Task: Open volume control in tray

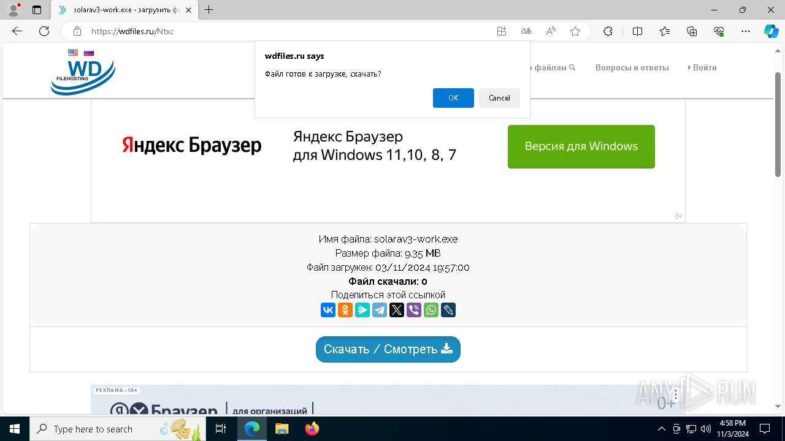Action: (705, 429)
